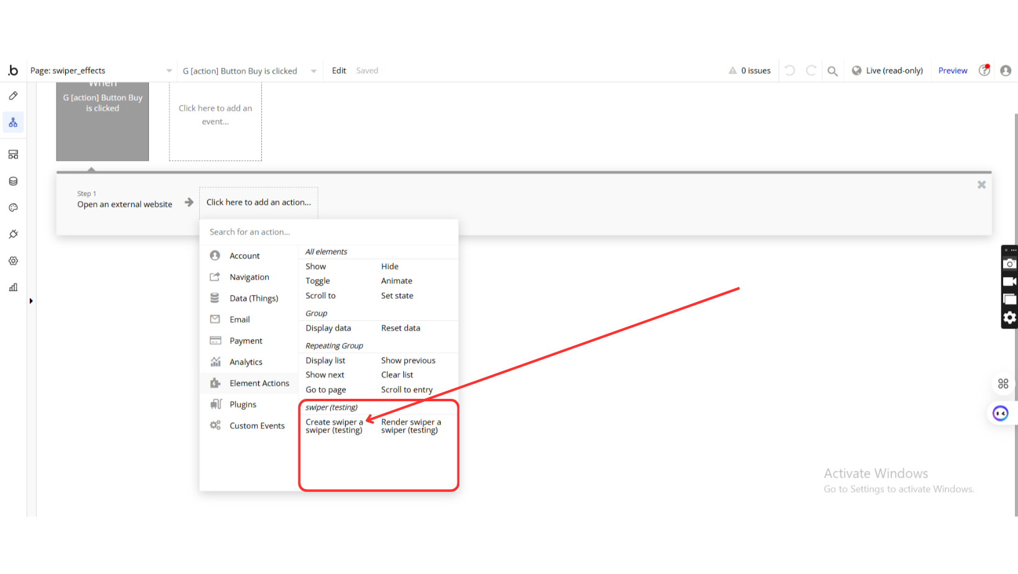
Task: Choose Create swiper a swiper (testing) action
Action: [x=334, y=426]
